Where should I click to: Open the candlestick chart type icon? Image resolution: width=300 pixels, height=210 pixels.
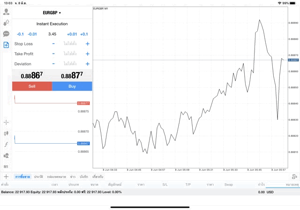click(6, 133)
